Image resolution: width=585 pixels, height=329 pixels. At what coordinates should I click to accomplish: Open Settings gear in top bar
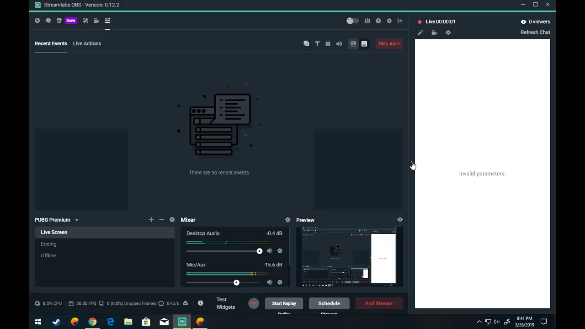389,21
